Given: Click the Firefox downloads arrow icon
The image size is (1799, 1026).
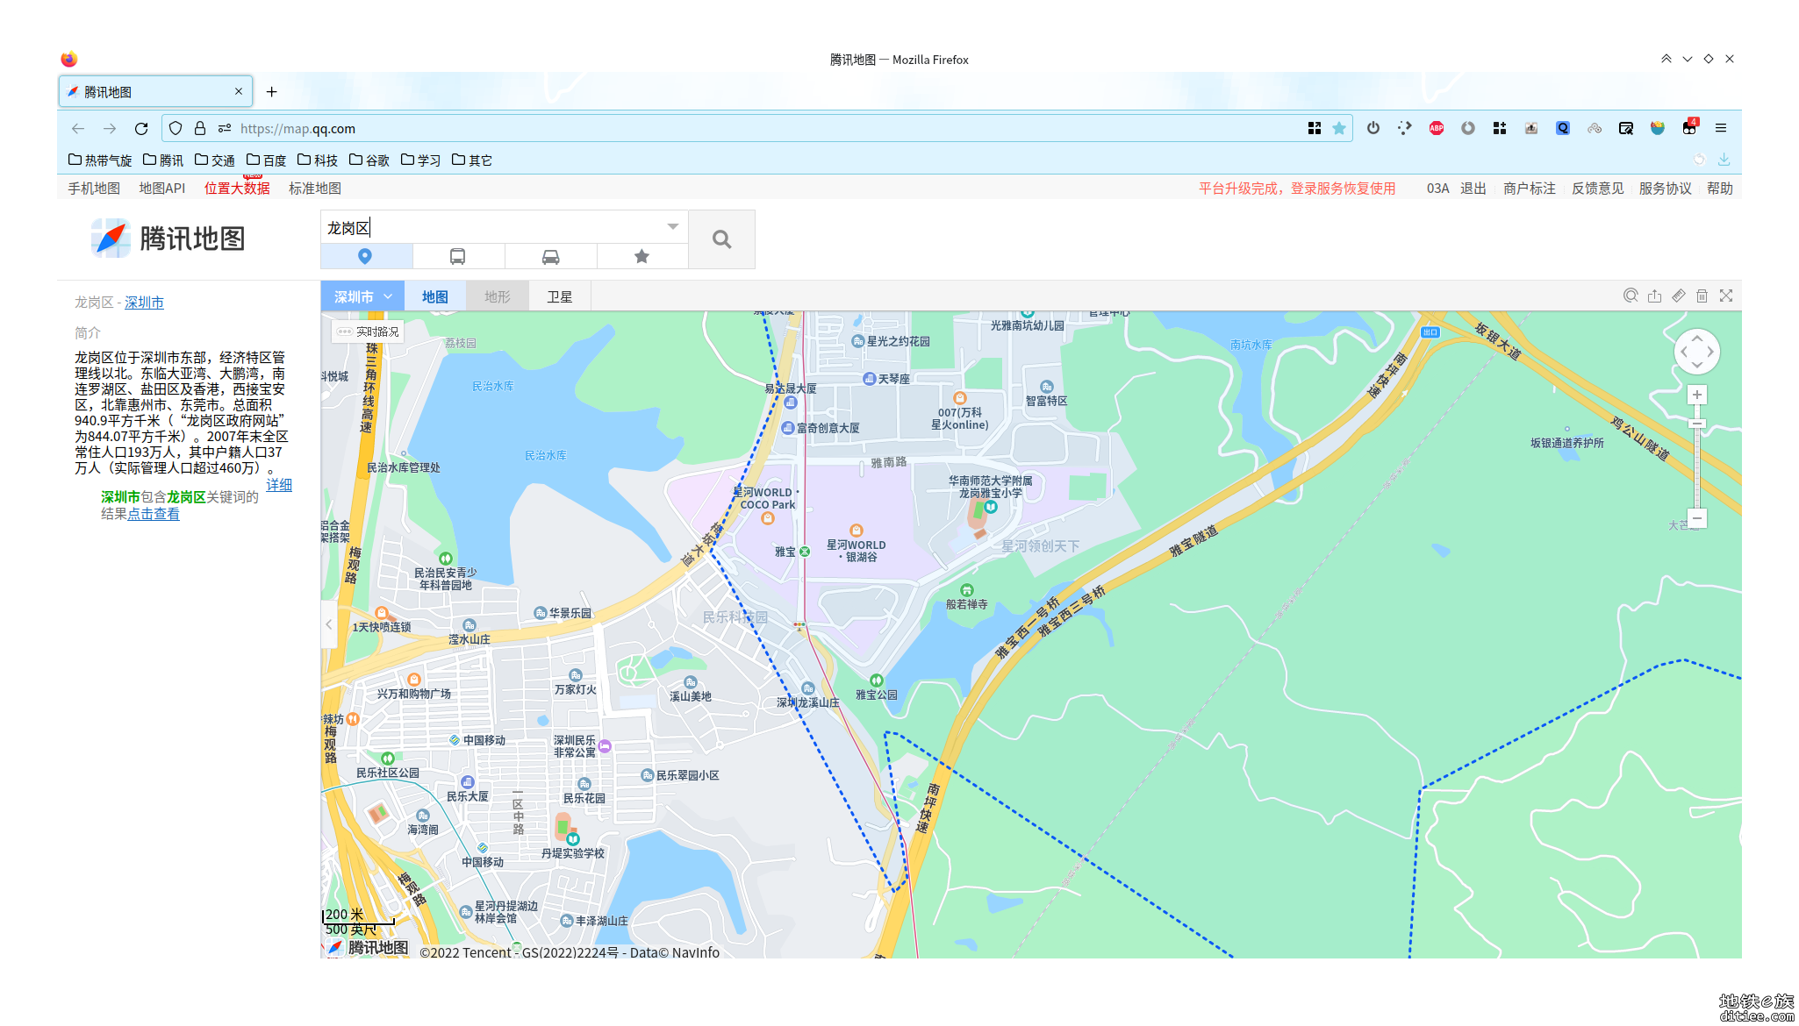Looking at the screenshot, I should 1724,160.
